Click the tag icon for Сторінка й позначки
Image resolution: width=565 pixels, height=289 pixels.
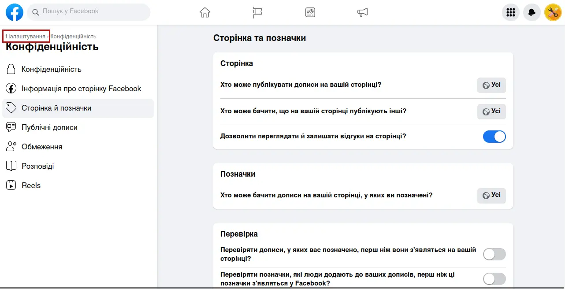click(11, 108)
